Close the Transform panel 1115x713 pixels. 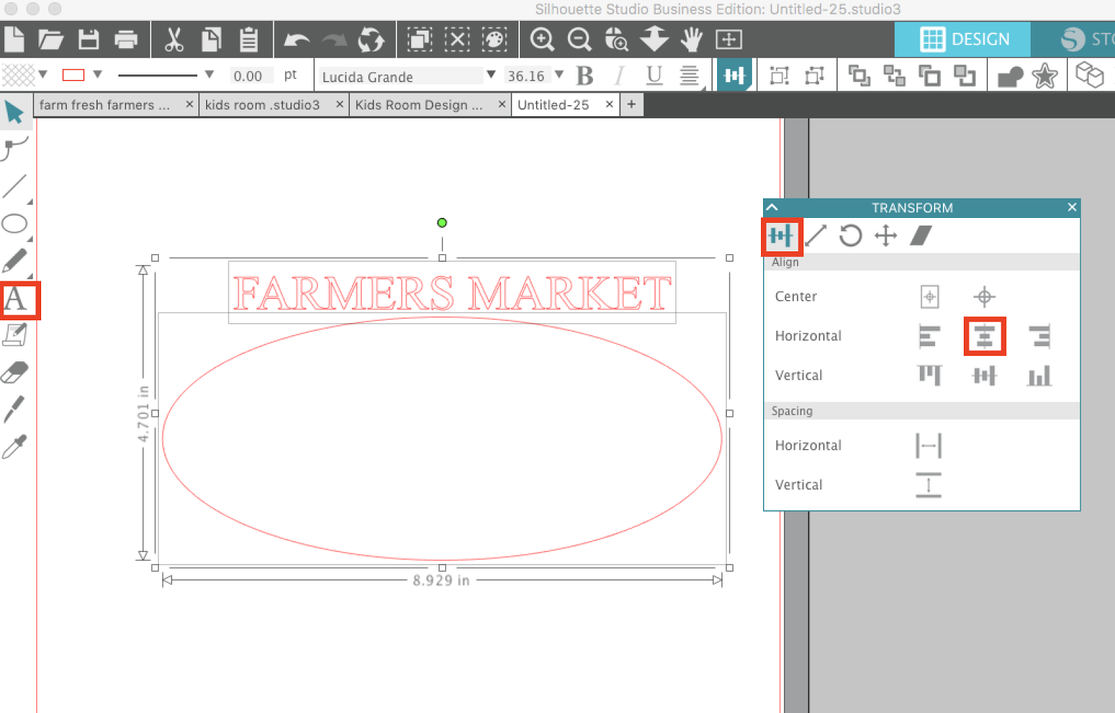1072,207
